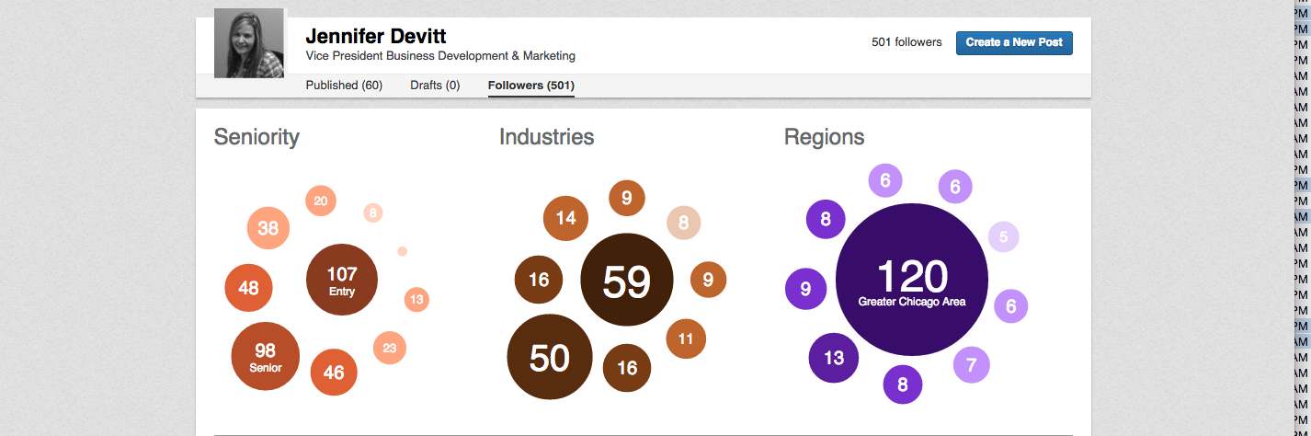Select the industries bubble showing 50
Image resolution: width=1311 pixels, height=436 pixels.
coord(550,357)
